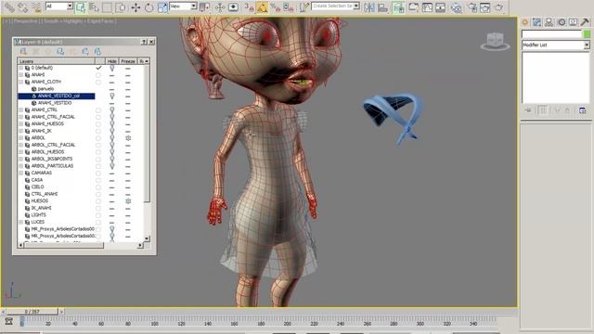Click the time slider showing 0 / 357
The height and width of the screenshot is (334, 594).
tap(32, 312)
